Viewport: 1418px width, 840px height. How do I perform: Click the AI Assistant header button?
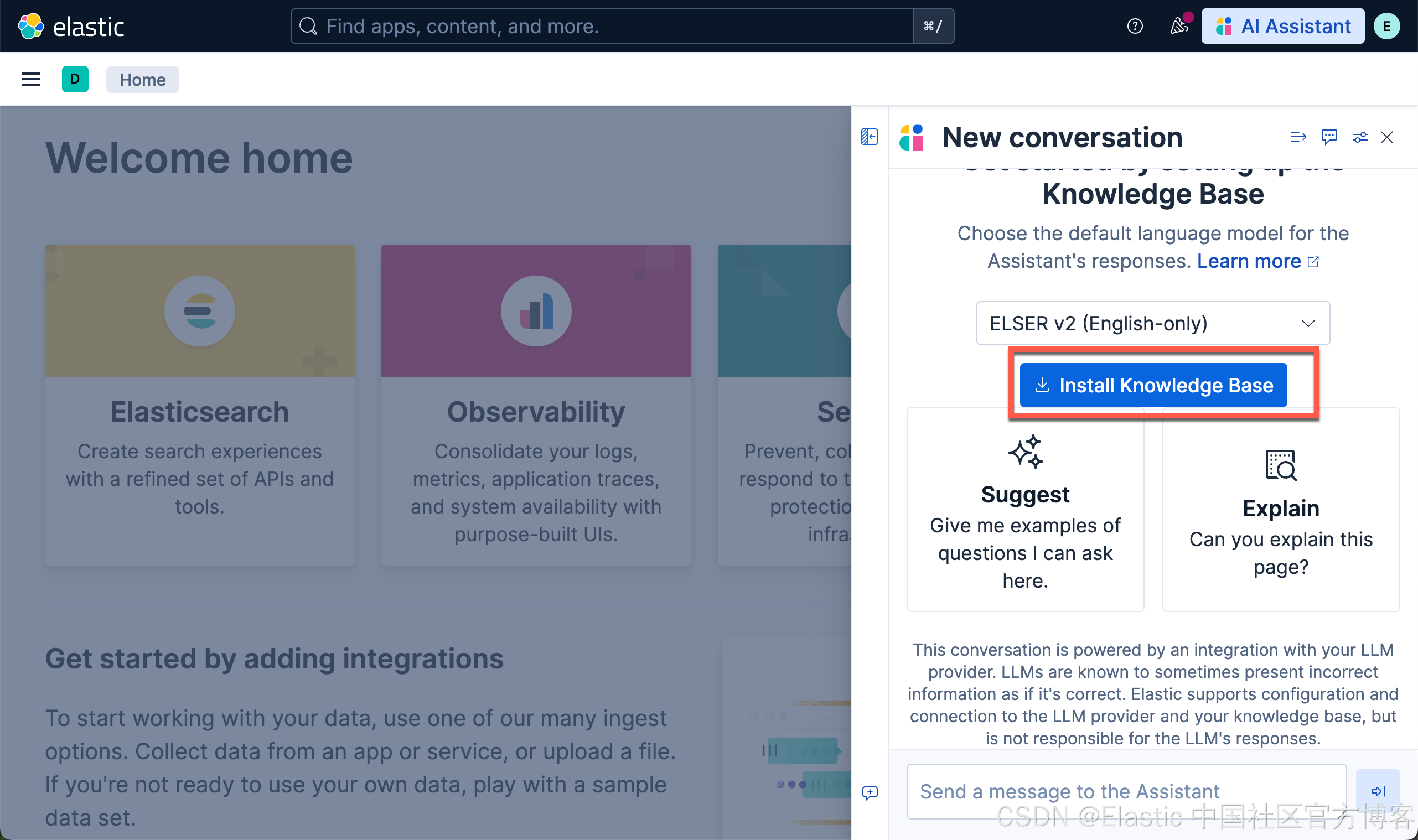[x=1282, y=26]
